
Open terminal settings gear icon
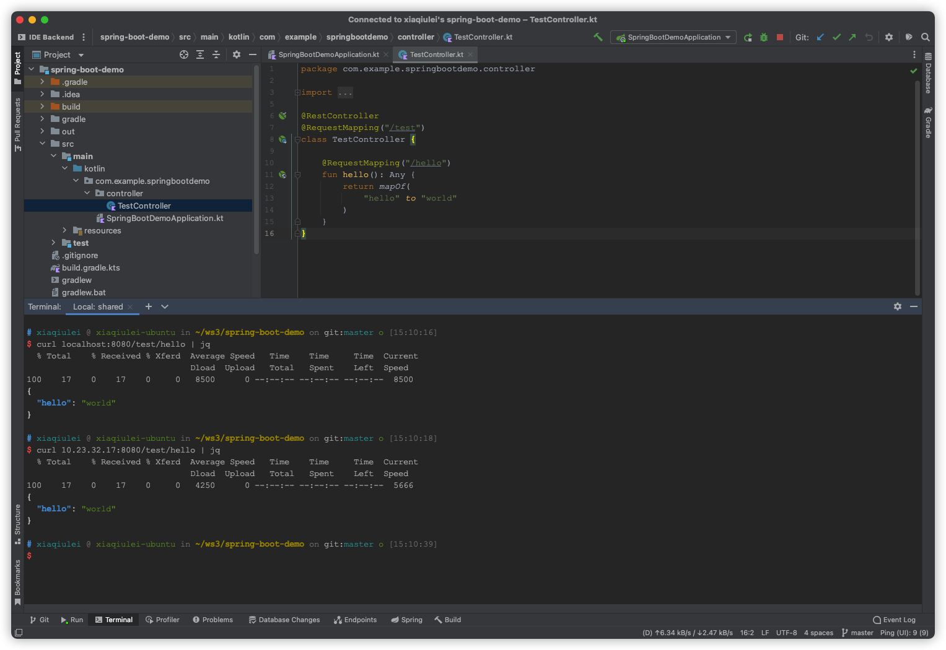click(898, 306)
